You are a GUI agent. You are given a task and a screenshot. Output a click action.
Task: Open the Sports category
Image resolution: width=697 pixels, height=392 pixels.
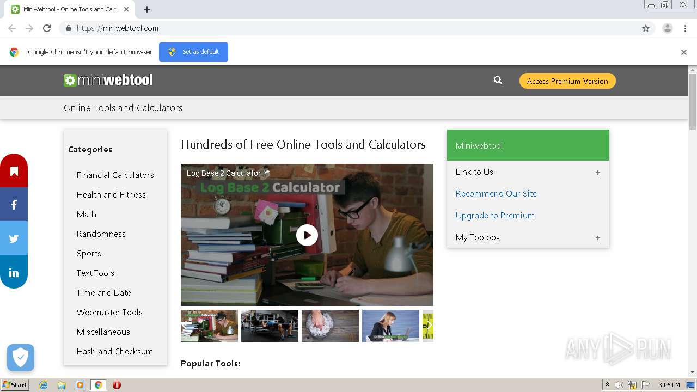click(x=89, y=253)
